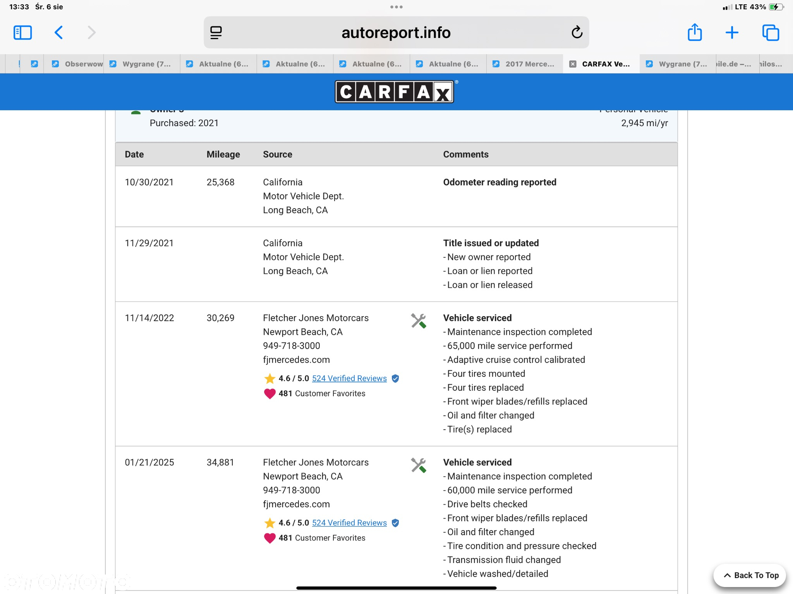Show all tabs overview

point(771,33)
